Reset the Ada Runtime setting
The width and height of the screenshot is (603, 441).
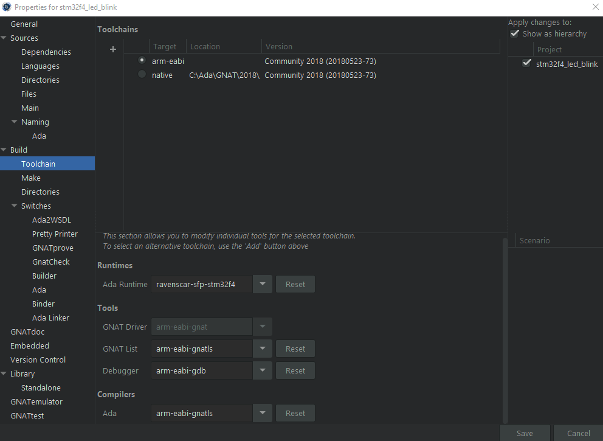pyautogui.click(x=295, y=284)
